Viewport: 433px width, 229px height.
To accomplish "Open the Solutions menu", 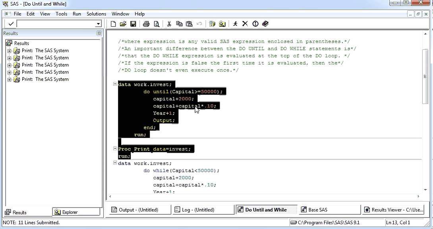I will tap(97, 14).
